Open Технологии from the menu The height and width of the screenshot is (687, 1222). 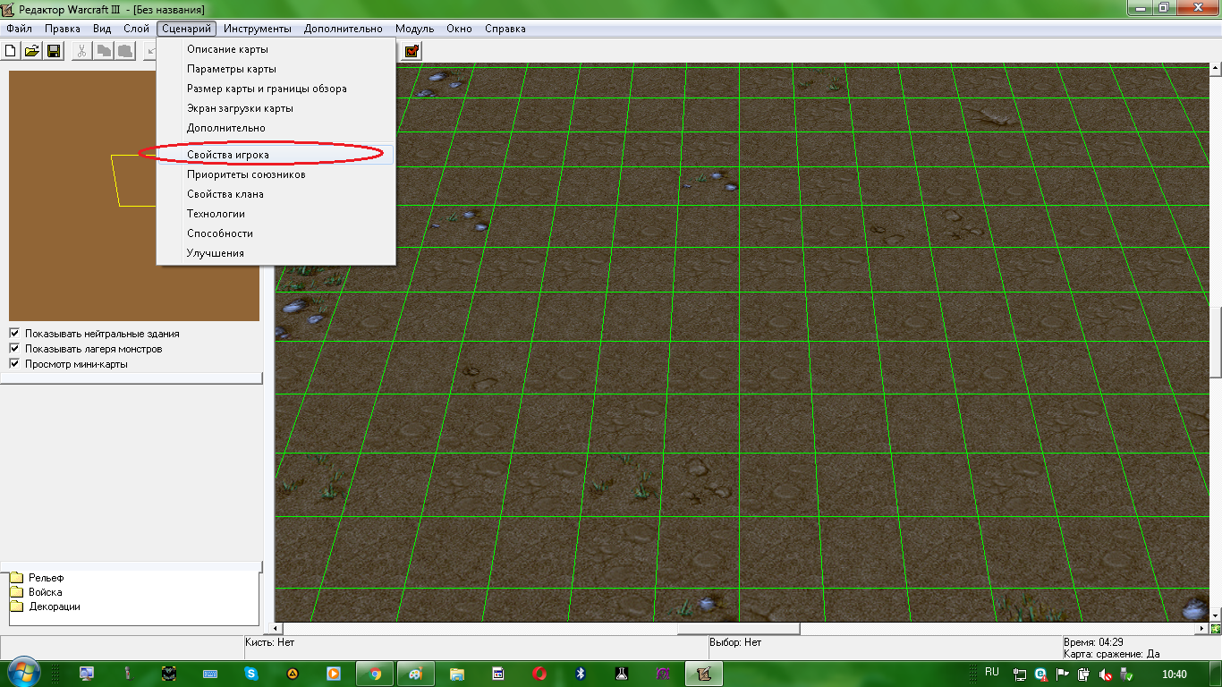tap(276, 214)
